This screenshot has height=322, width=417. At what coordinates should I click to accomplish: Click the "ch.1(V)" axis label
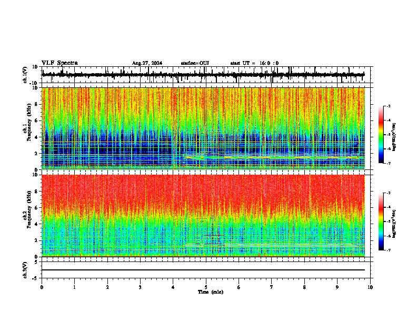click(x=25, y=75)
